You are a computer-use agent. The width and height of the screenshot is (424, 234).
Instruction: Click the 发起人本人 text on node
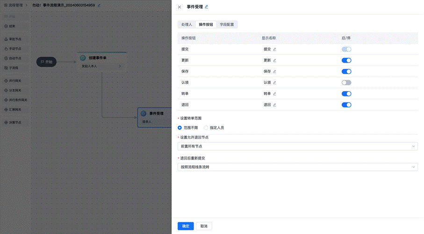[89, 66]
